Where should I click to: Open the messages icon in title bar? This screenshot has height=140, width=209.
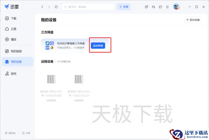point(147,7)
